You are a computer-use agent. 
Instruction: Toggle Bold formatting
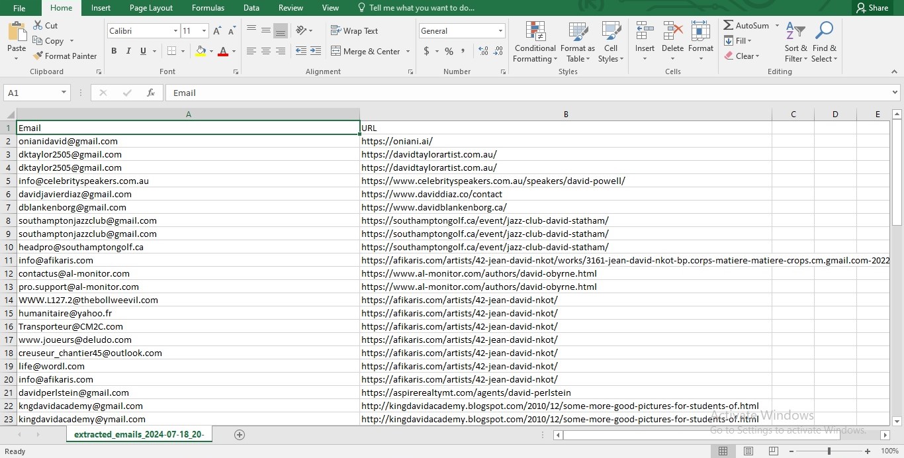(114, 51)
